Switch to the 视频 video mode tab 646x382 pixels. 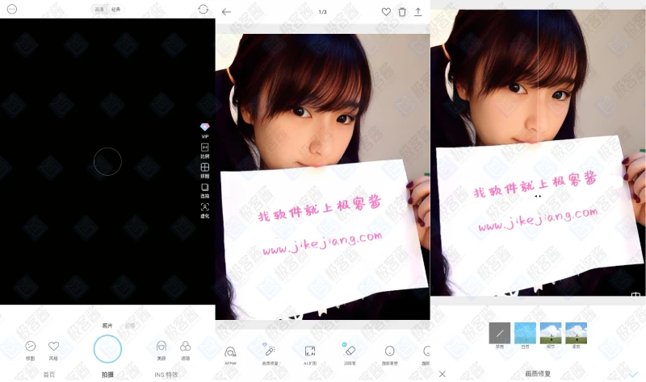[130, 326]
